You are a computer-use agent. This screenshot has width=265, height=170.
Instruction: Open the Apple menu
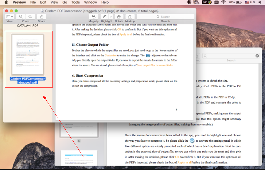click(6, 2)
